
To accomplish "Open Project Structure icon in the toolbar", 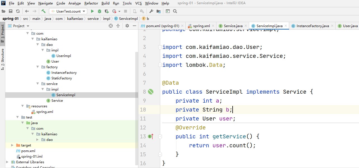I will pyautogui.click(x=159, y=11).
